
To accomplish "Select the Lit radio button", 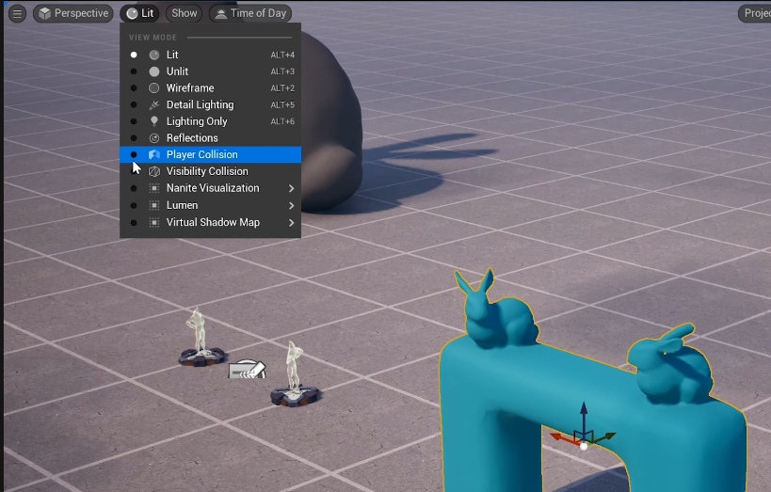I will (134, 56).
